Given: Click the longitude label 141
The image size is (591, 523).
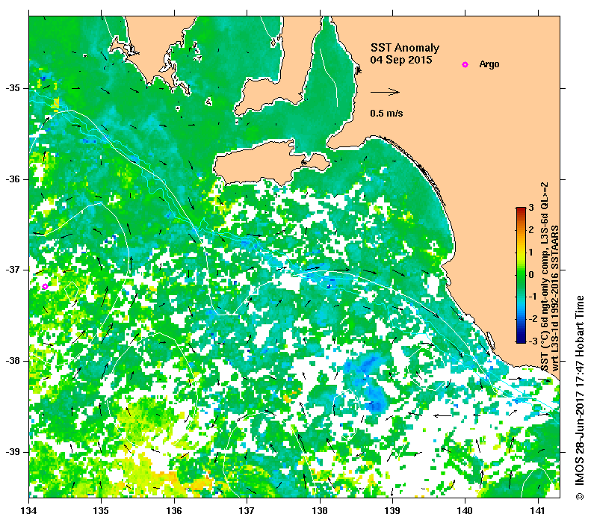Looking at the screenshot, I should pyautogui.click(x=538, y=511).
